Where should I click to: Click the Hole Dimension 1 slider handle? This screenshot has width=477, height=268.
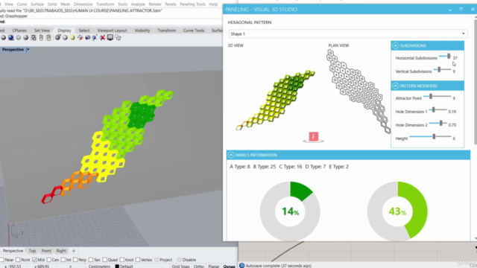coord(434,109)
